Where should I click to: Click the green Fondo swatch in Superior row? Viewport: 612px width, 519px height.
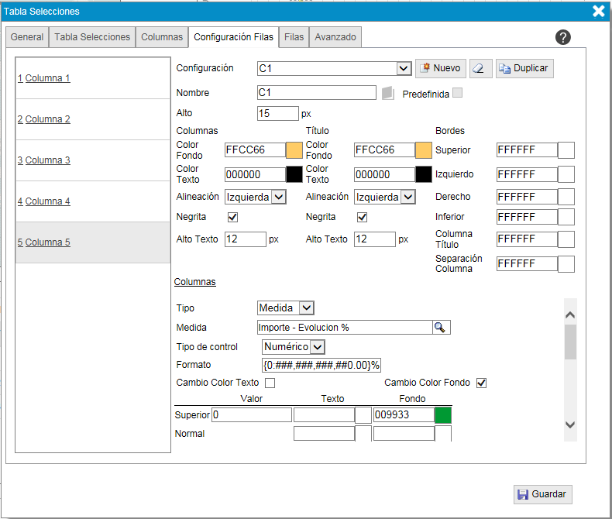(x=443, y=415)
